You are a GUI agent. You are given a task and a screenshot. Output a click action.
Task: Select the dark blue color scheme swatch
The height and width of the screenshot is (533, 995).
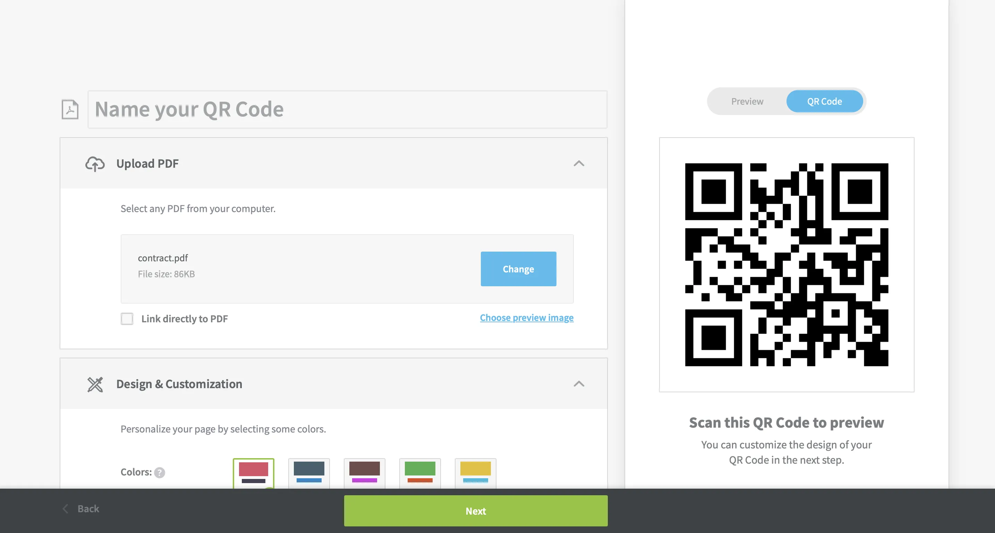[x=309, y=472]
